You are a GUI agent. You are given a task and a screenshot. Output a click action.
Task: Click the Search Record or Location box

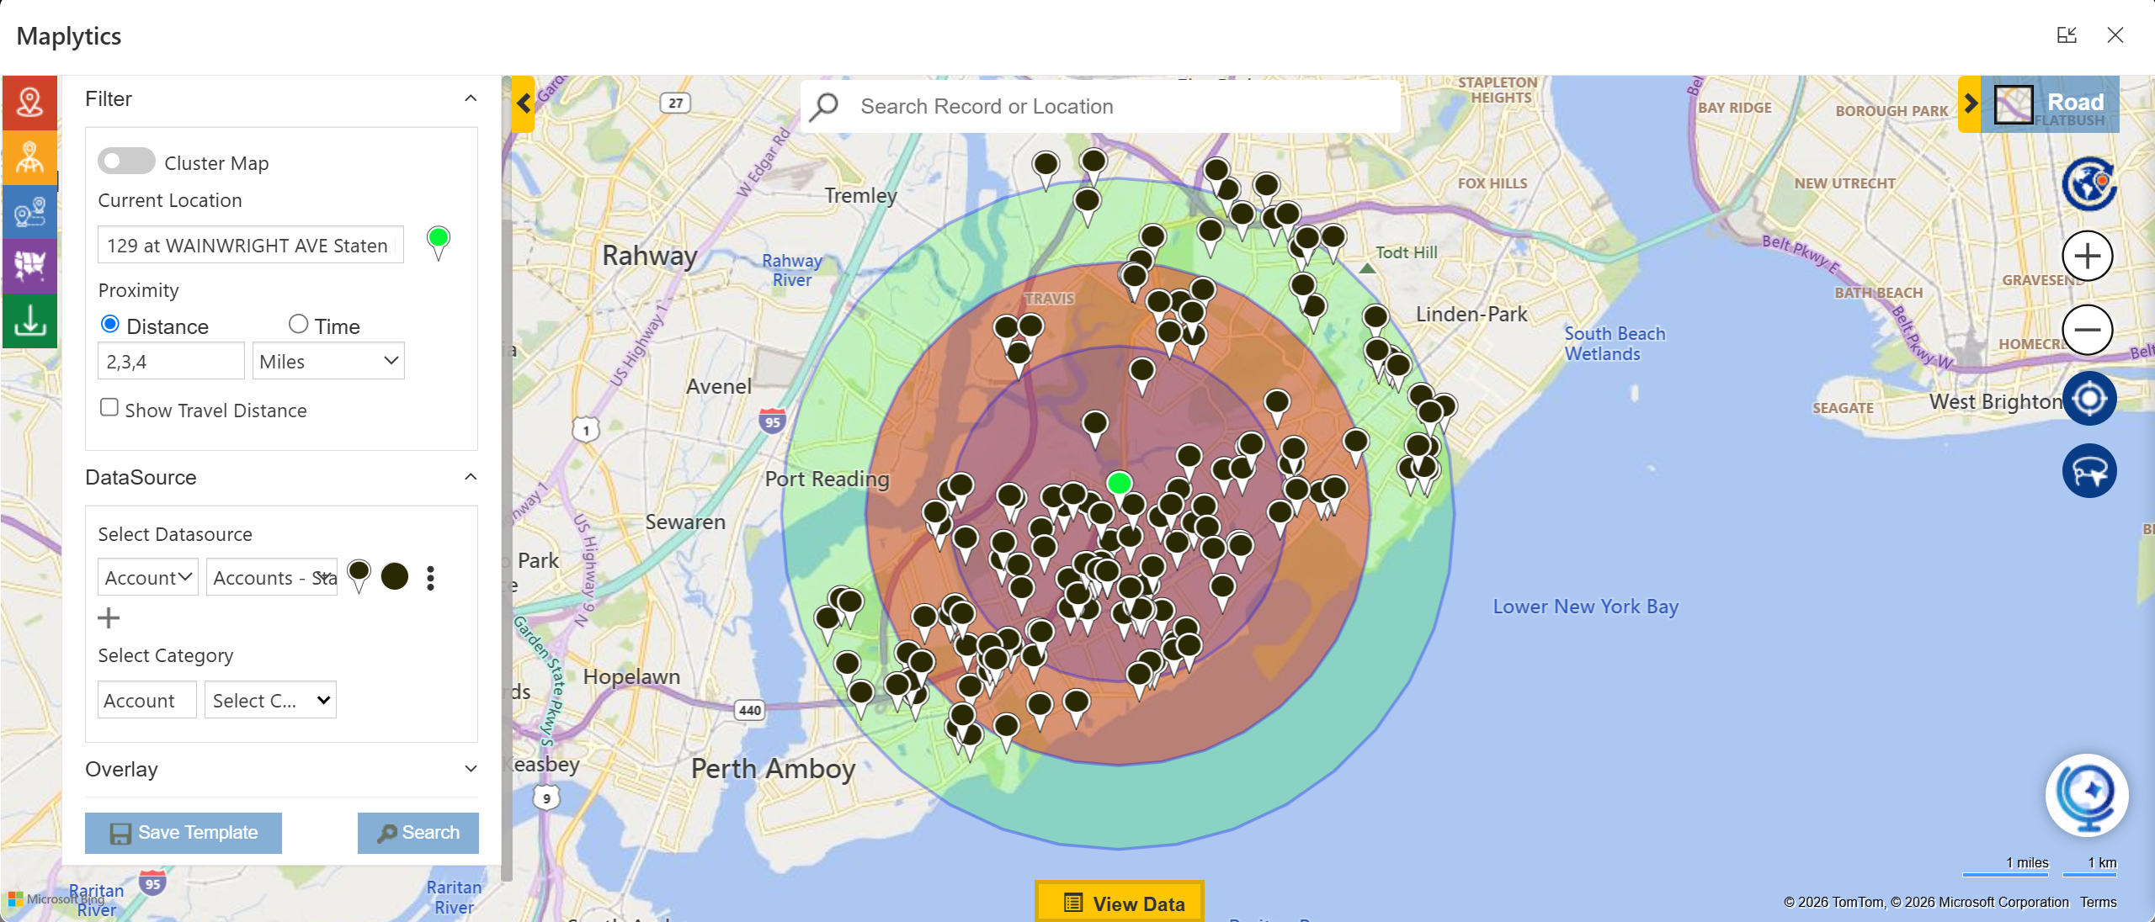1100,107
